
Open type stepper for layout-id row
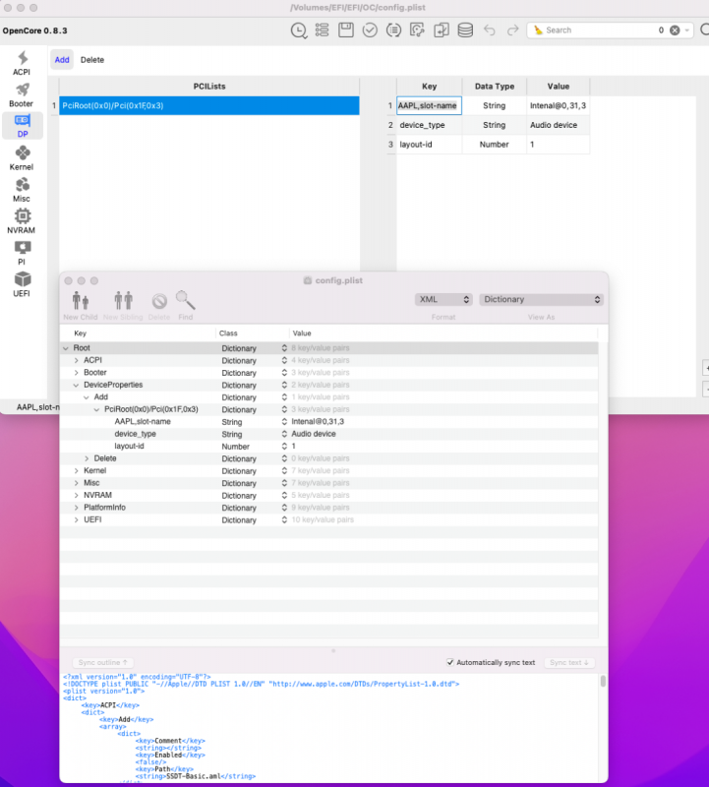(284, 447)
